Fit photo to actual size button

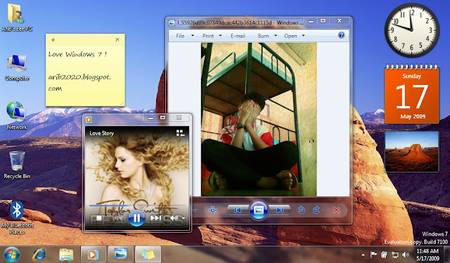coord(212,210)
